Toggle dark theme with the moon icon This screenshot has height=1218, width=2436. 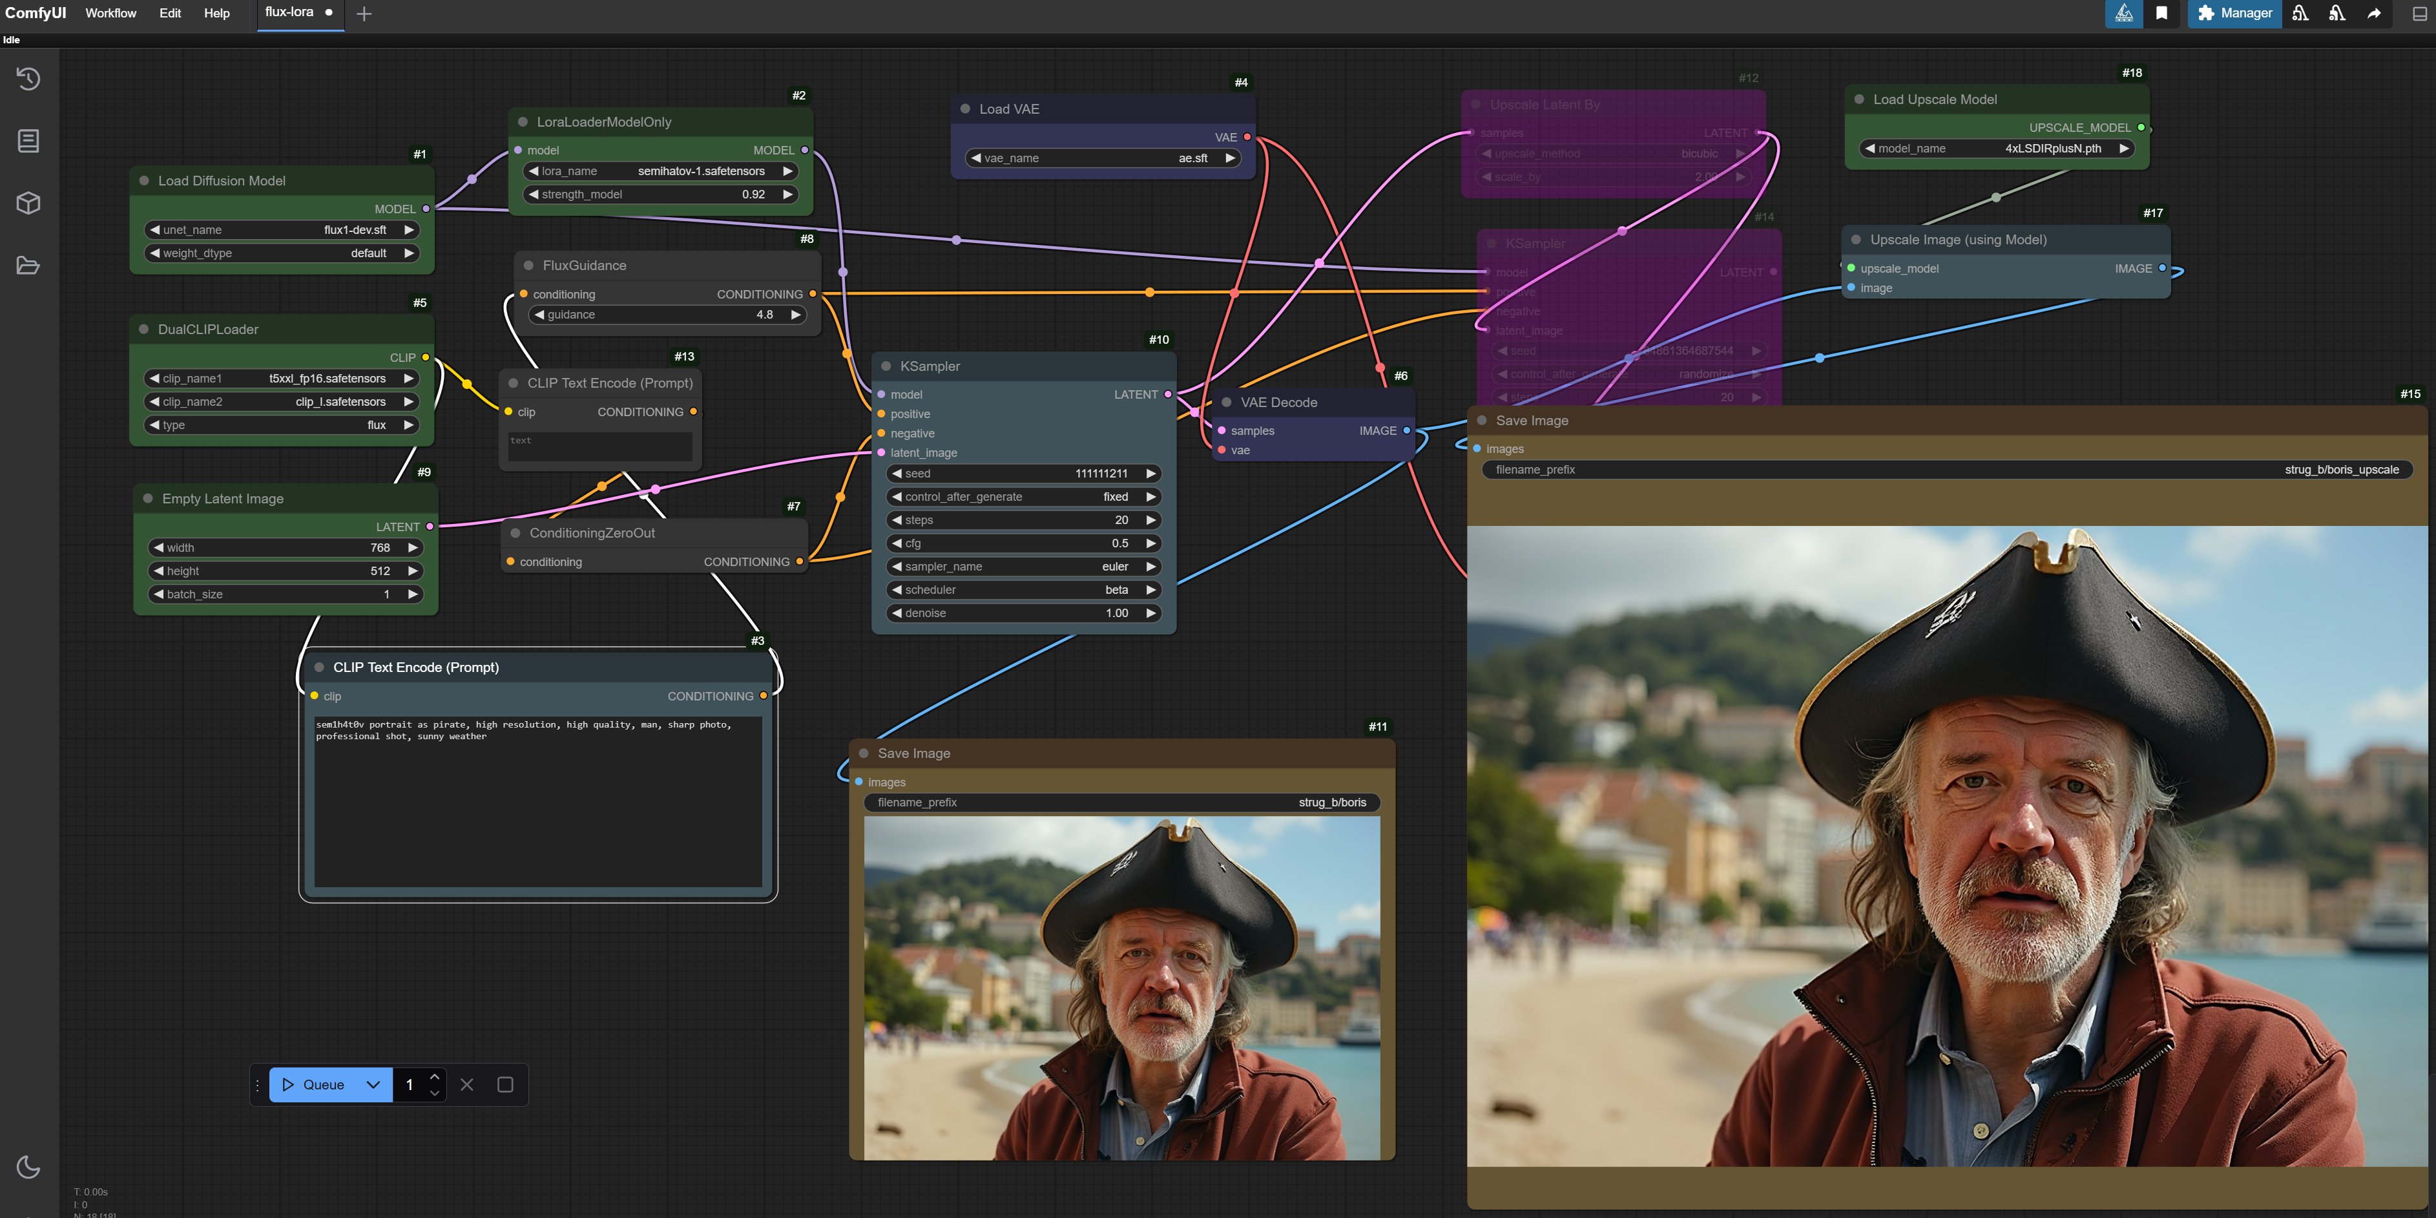[28, 1167]
